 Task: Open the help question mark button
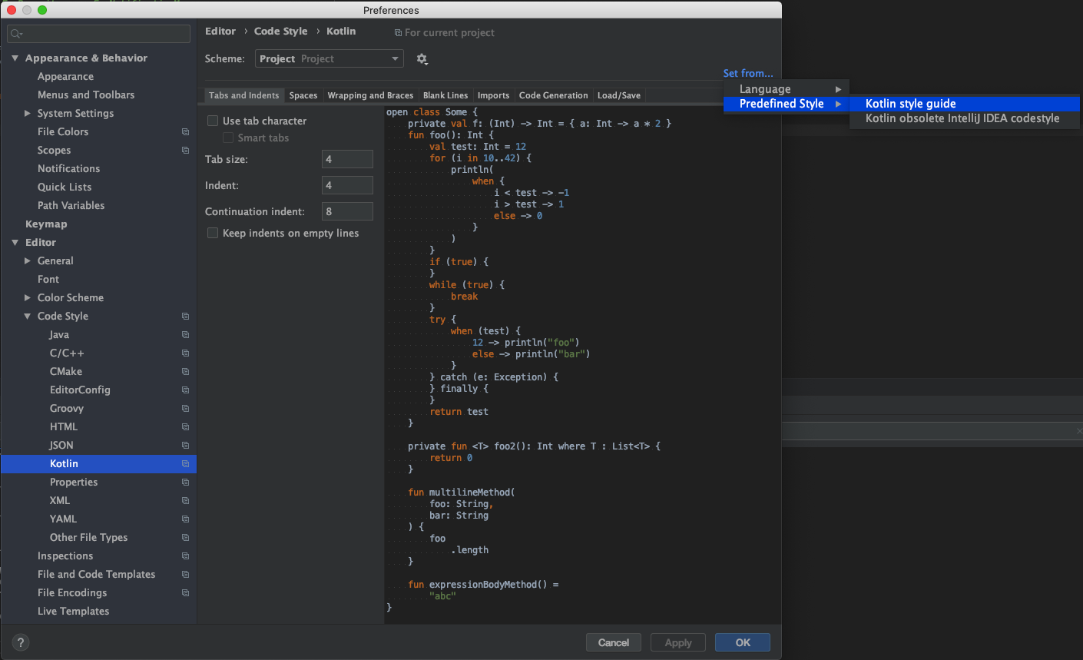coord(21,643)
